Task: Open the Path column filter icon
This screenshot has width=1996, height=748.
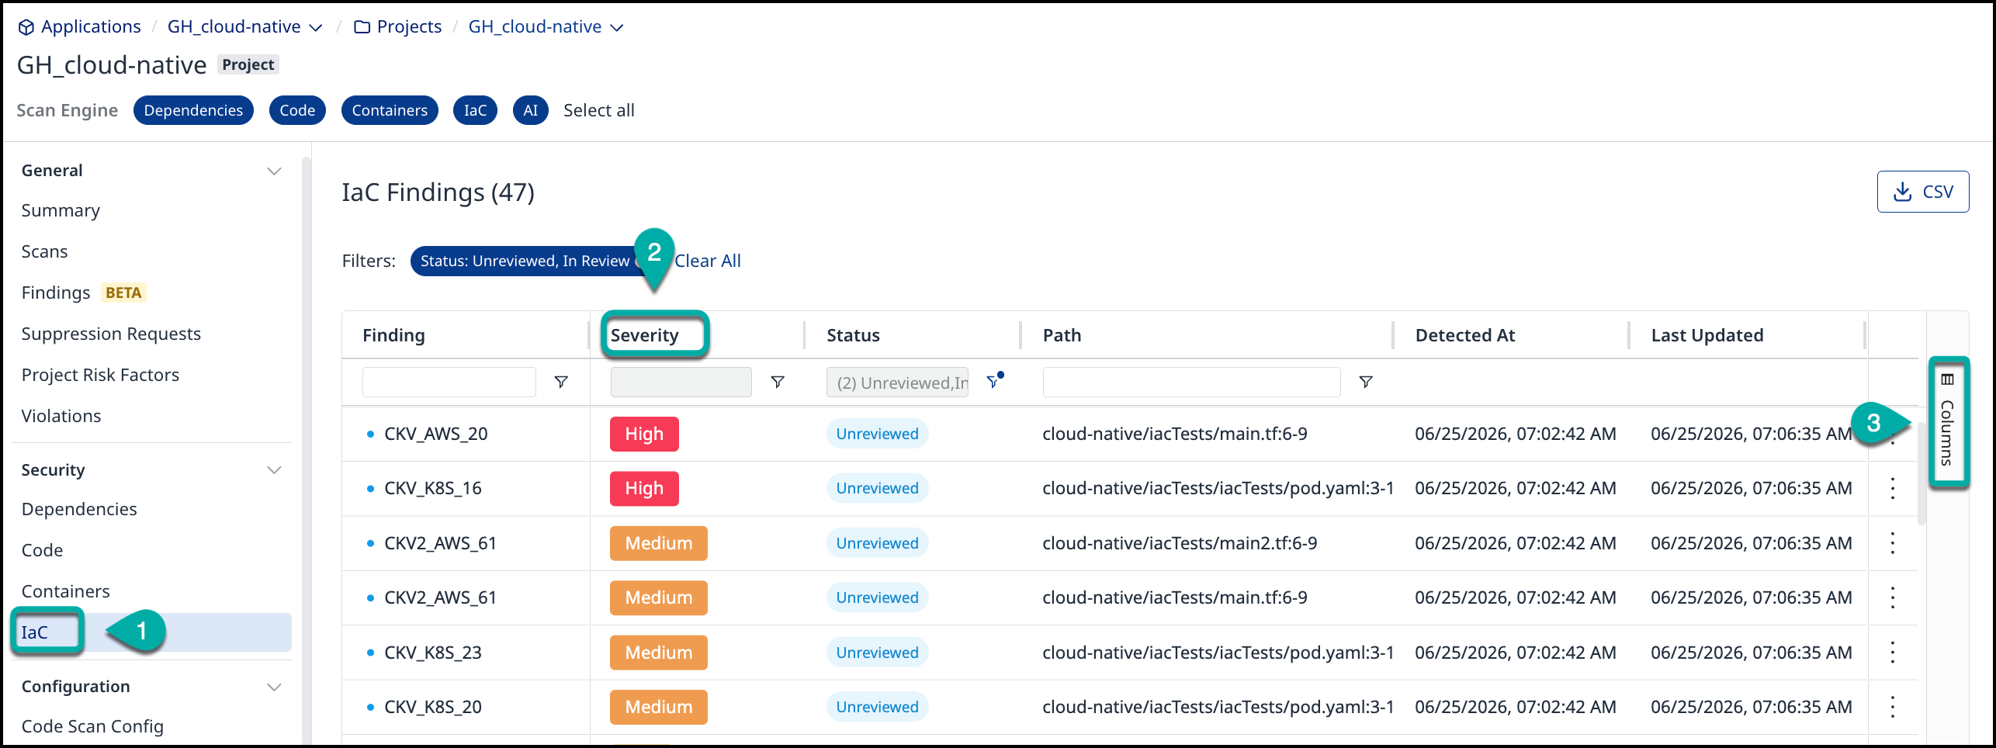Action: pyautogui.click(x=1366, y=382)
